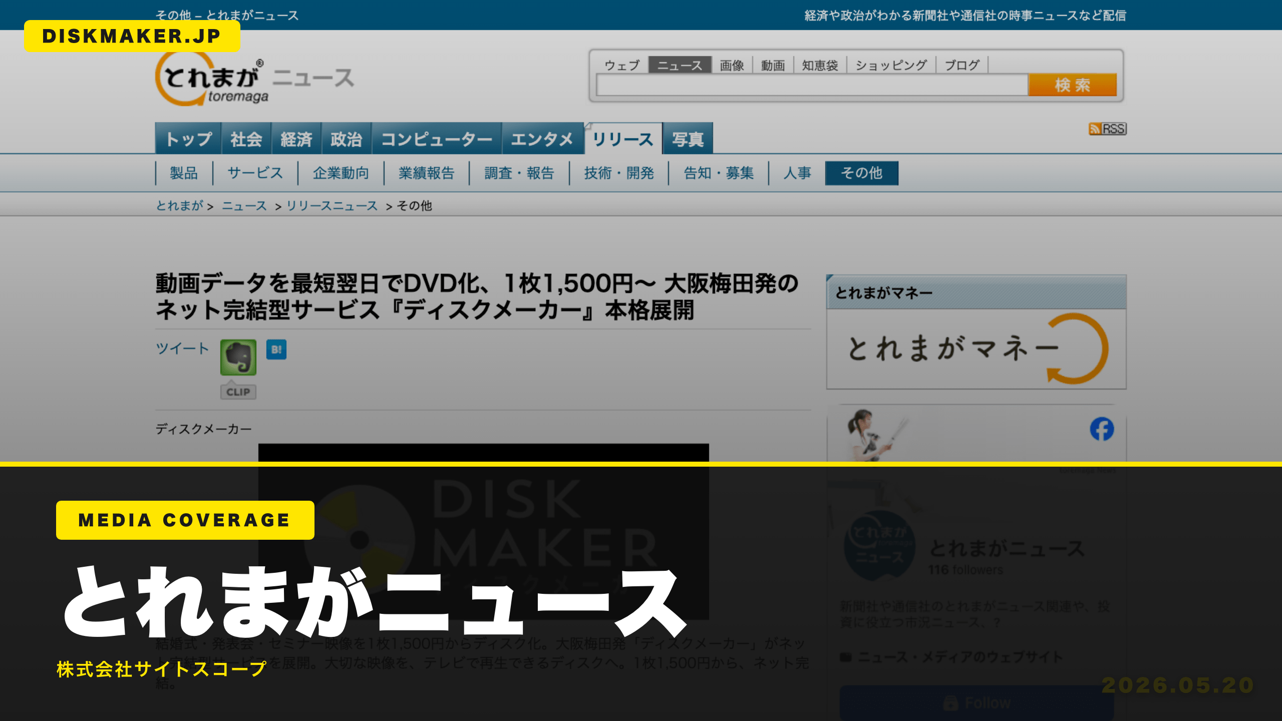Click the ツイート link
Viewport: 1282px width, 721px height.
point(182,348)
